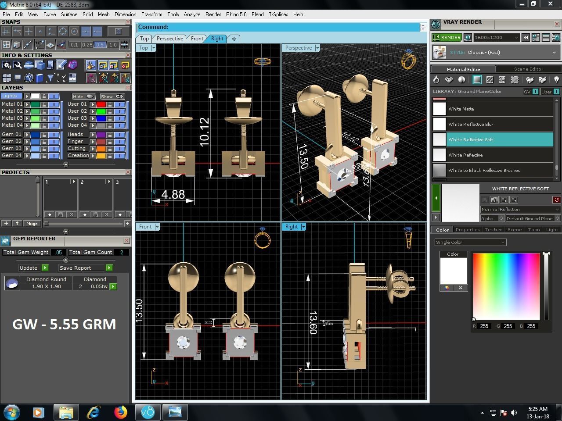Screen dimensions: 562x421
Task: Open the gears settings icon in Info & Settings
Action: tap(7, 65)
